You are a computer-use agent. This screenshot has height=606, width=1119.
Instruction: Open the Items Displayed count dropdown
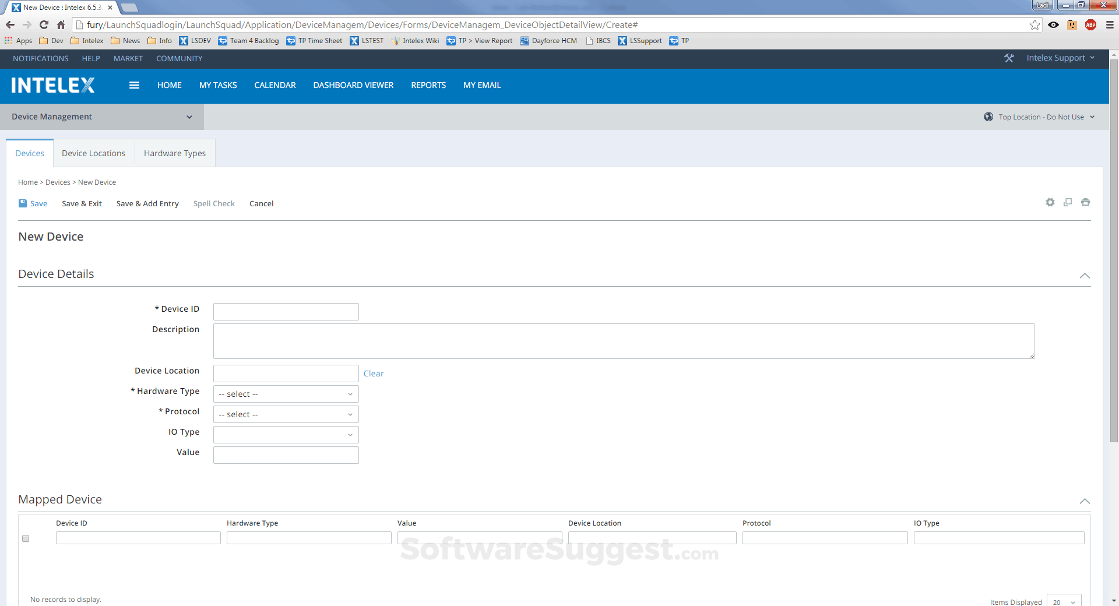(1063, 601)
